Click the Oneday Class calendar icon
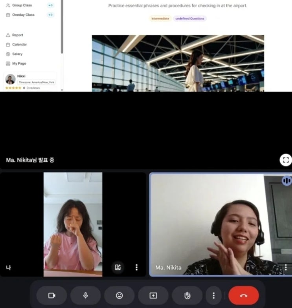Image resolution: width=292 pixels, height=308 pixels. [x=8, y=15]
